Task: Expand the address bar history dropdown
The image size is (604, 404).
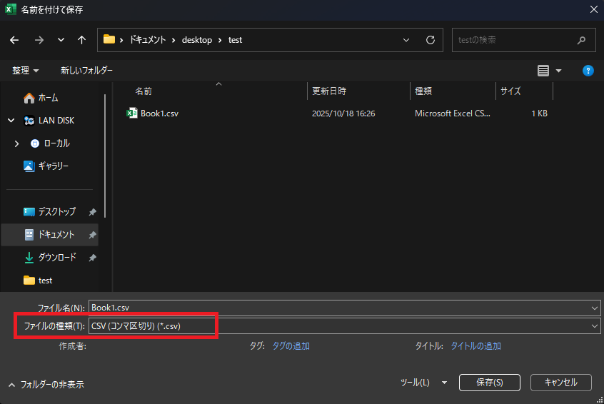Action: (x=406, y=40)
